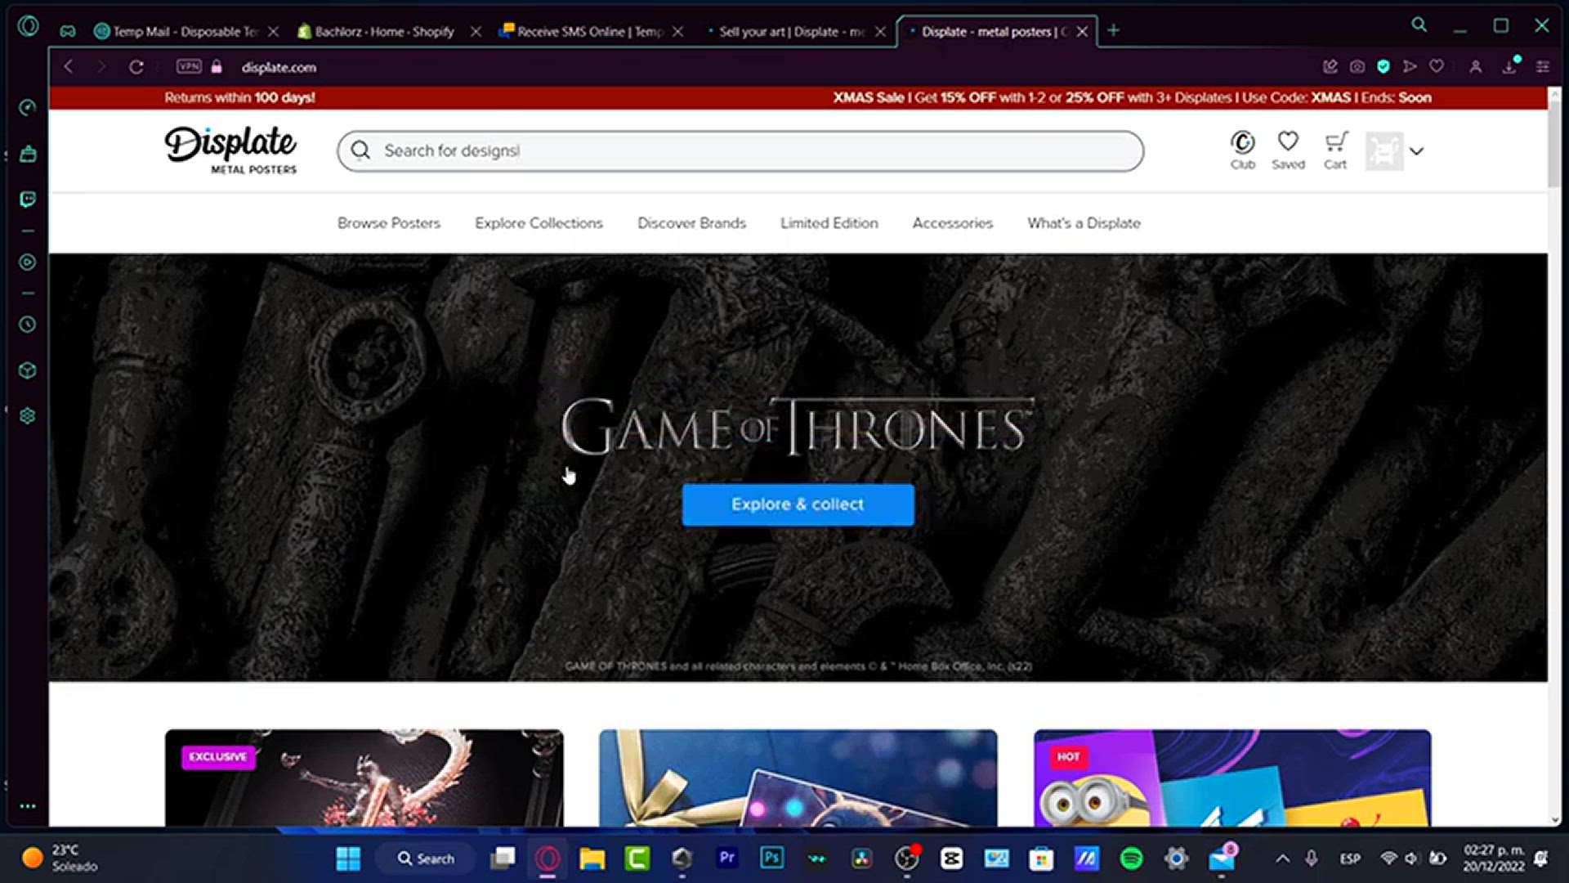Open volume control in system tray
The height and width of the screenshot is (883, 1569).
click(1411, 858)
